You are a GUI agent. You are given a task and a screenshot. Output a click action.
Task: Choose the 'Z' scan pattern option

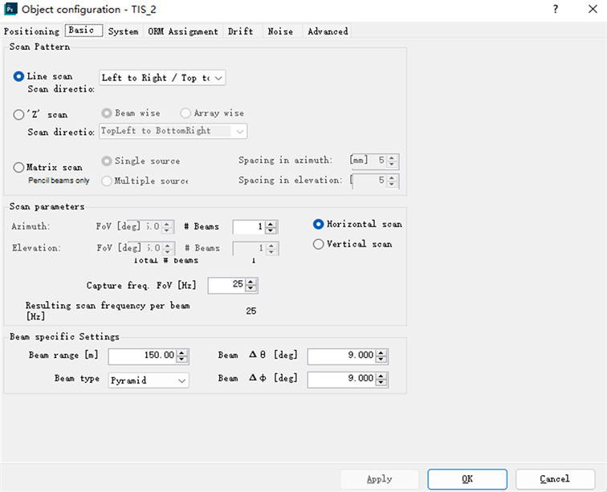(19, 114)
